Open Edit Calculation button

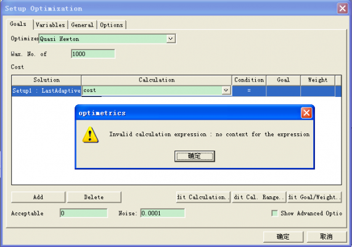(203, 197)
